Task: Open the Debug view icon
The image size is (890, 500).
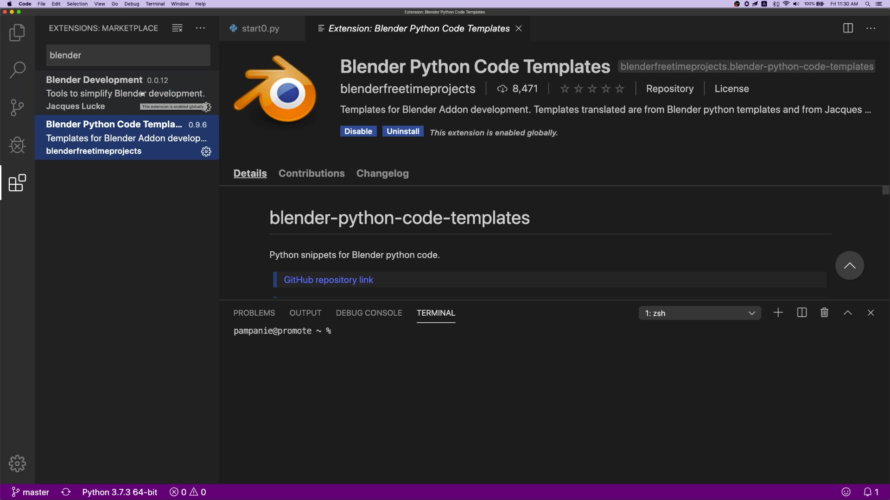Action: pyautogui.click(x=17, y=145)
